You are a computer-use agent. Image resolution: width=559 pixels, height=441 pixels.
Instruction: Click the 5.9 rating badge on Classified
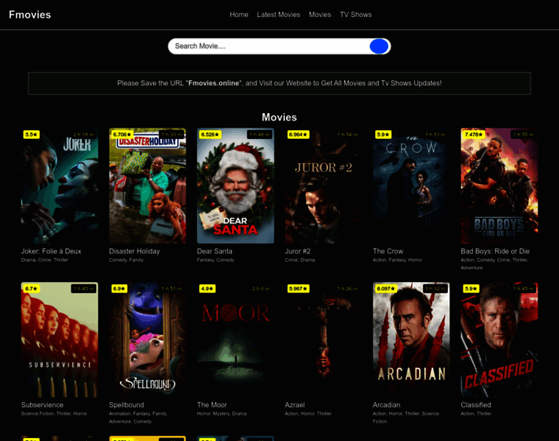coord(471,289)
